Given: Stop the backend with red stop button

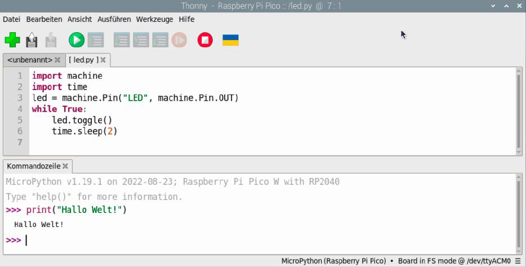Looking at the screenshot, I should click(205, 40).
